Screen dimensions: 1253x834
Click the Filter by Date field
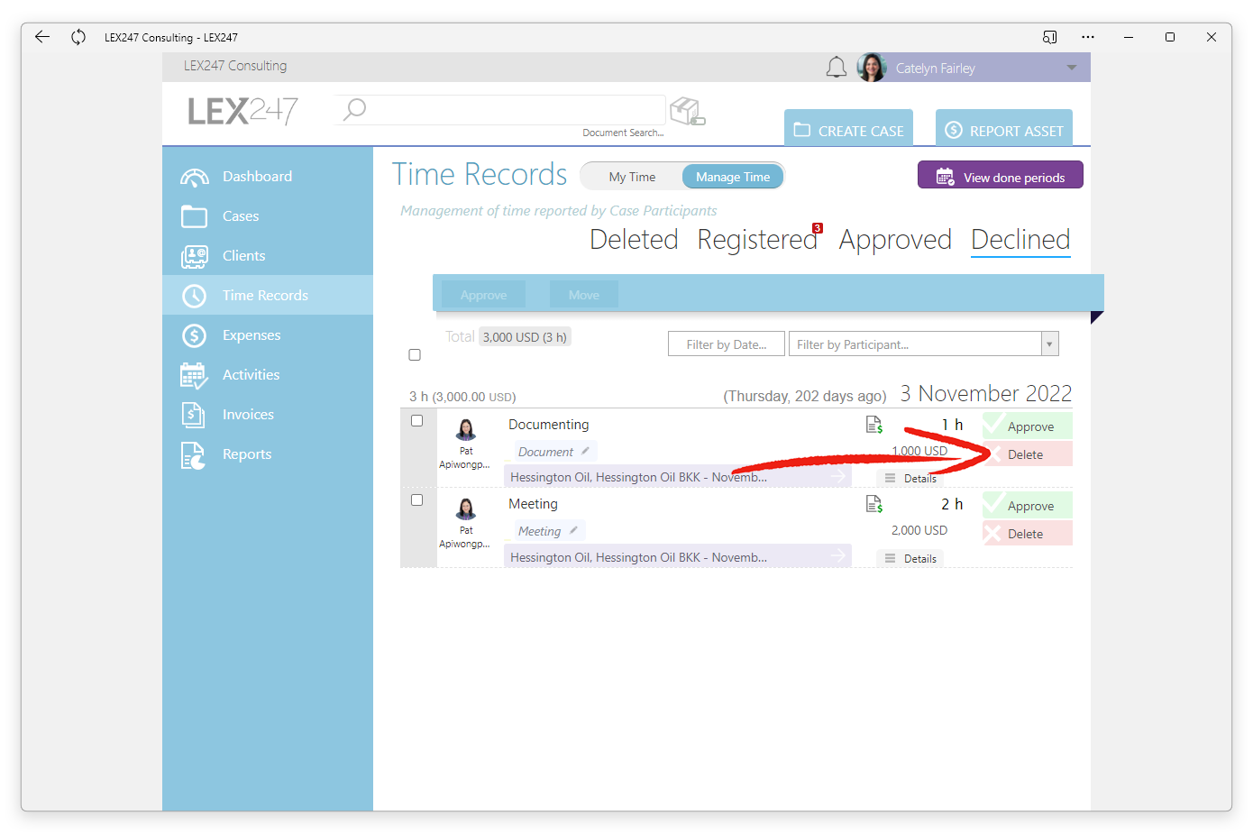pos(727,344)
